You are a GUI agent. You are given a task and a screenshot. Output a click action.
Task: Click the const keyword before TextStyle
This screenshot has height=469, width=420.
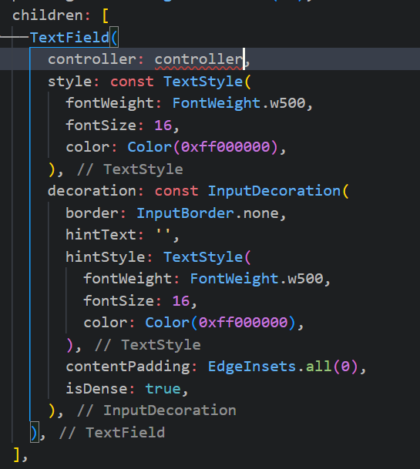coord(132,82)
